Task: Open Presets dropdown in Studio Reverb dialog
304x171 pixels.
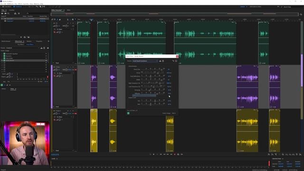Action: pyautogui.click(x=145, y=61)
